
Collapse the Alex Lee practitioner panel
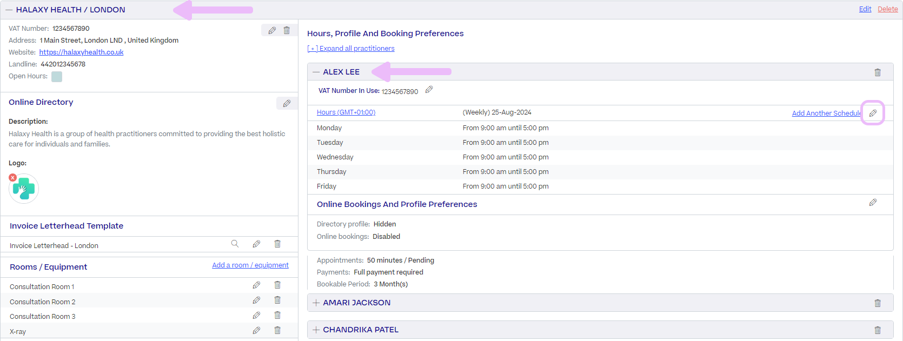pyautogui.click(x=316, y=72)
